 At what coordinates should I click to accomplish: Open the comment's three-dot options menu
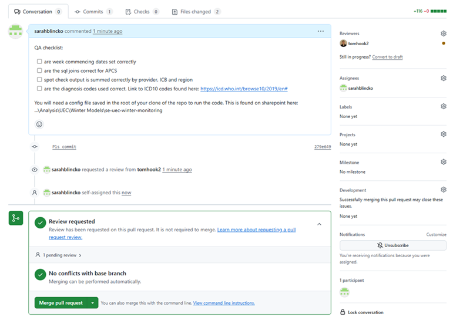[x=320, y=31]
